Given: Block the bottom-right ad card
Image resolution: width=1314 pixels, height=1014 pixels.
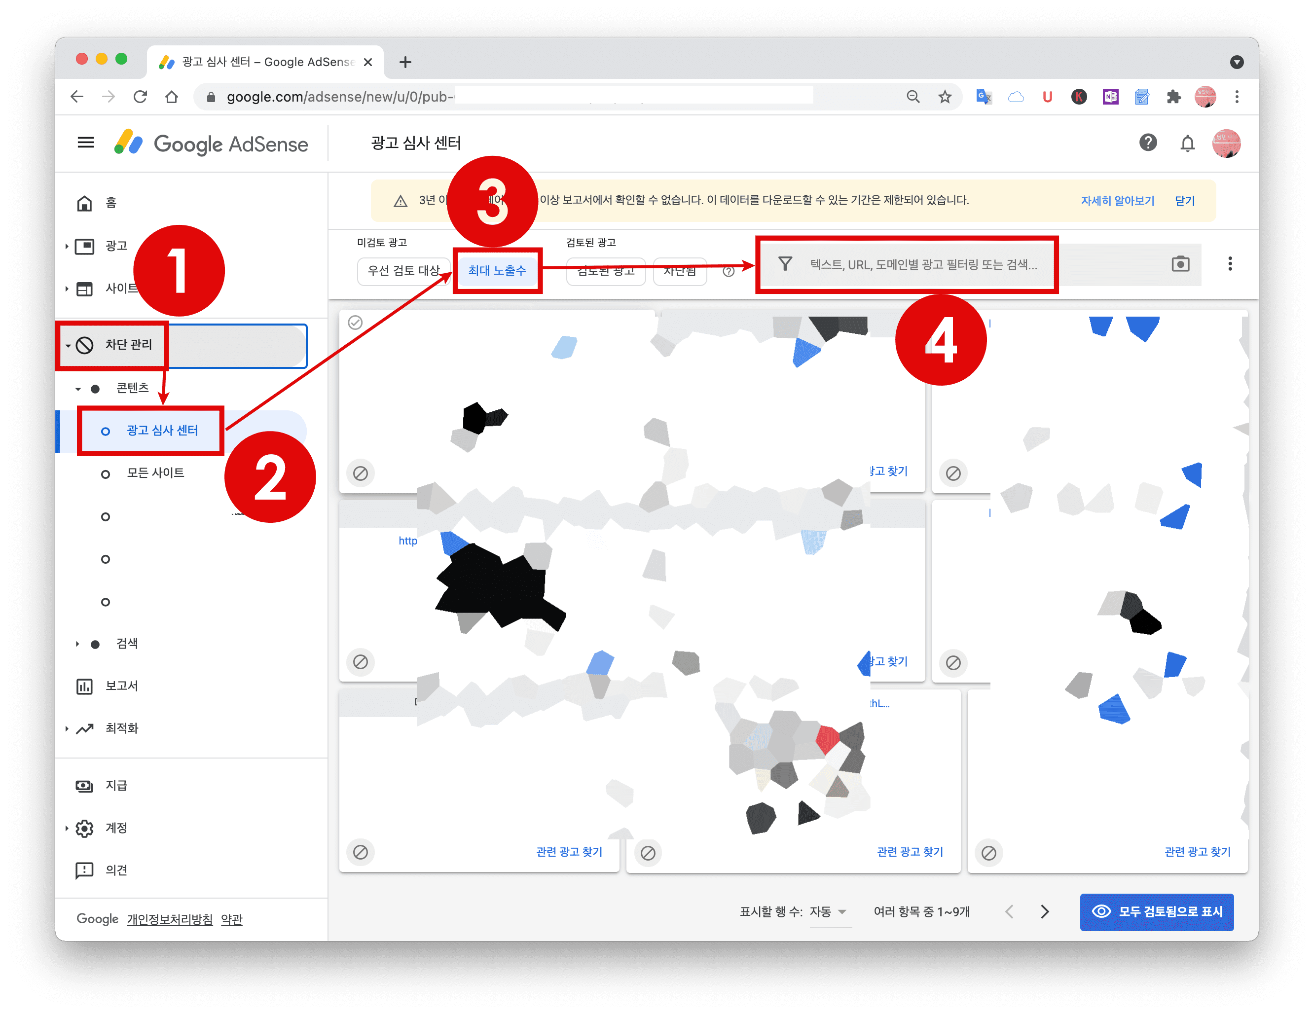Looking at the screenshot, I should tap(988, 853).
